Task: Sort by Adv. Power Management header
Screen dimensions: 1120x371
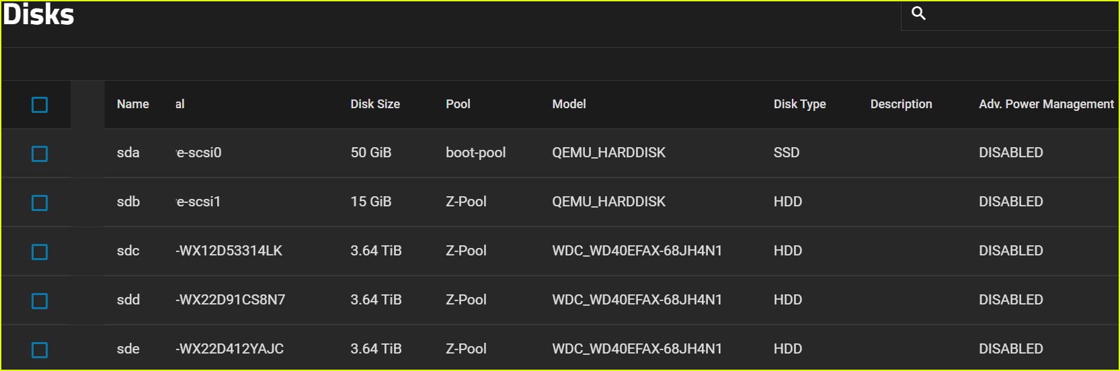Action: pos(1046,104)
